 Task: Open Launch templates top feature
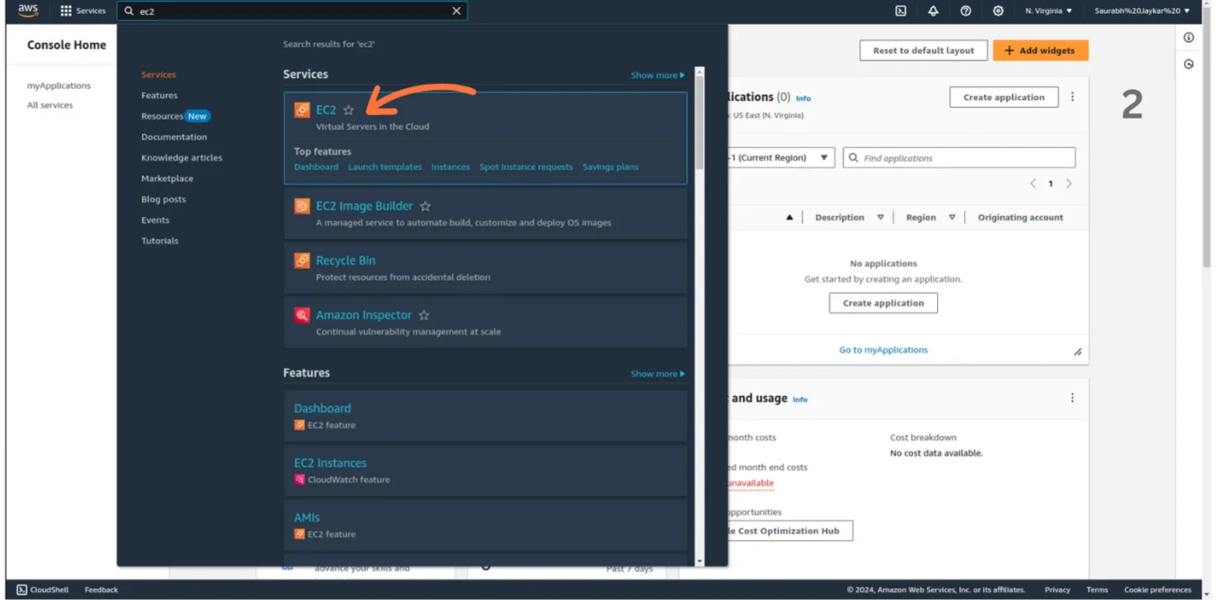385,167
